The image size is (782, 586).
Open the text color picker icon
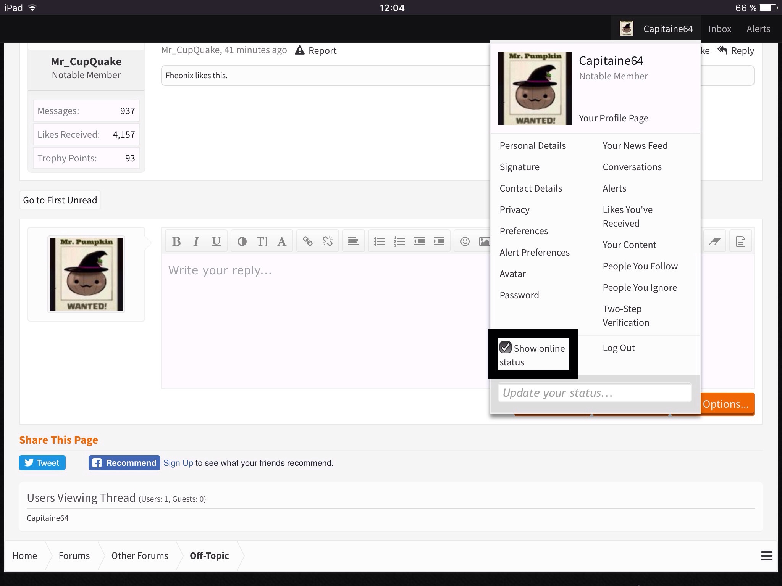click(x=242, y=241)
